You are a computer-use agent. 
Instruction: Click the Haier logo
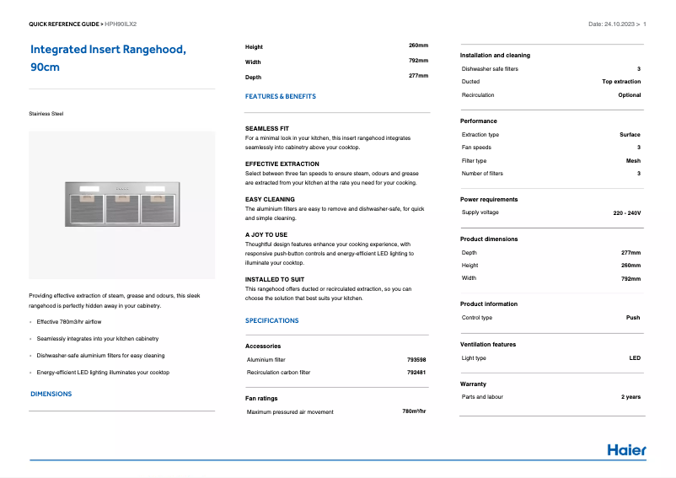tap(626, 449)
